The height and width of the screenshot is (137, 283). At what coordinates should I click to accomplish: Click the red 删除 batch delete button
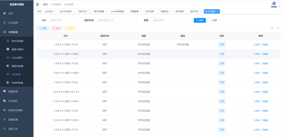(57, 28)
